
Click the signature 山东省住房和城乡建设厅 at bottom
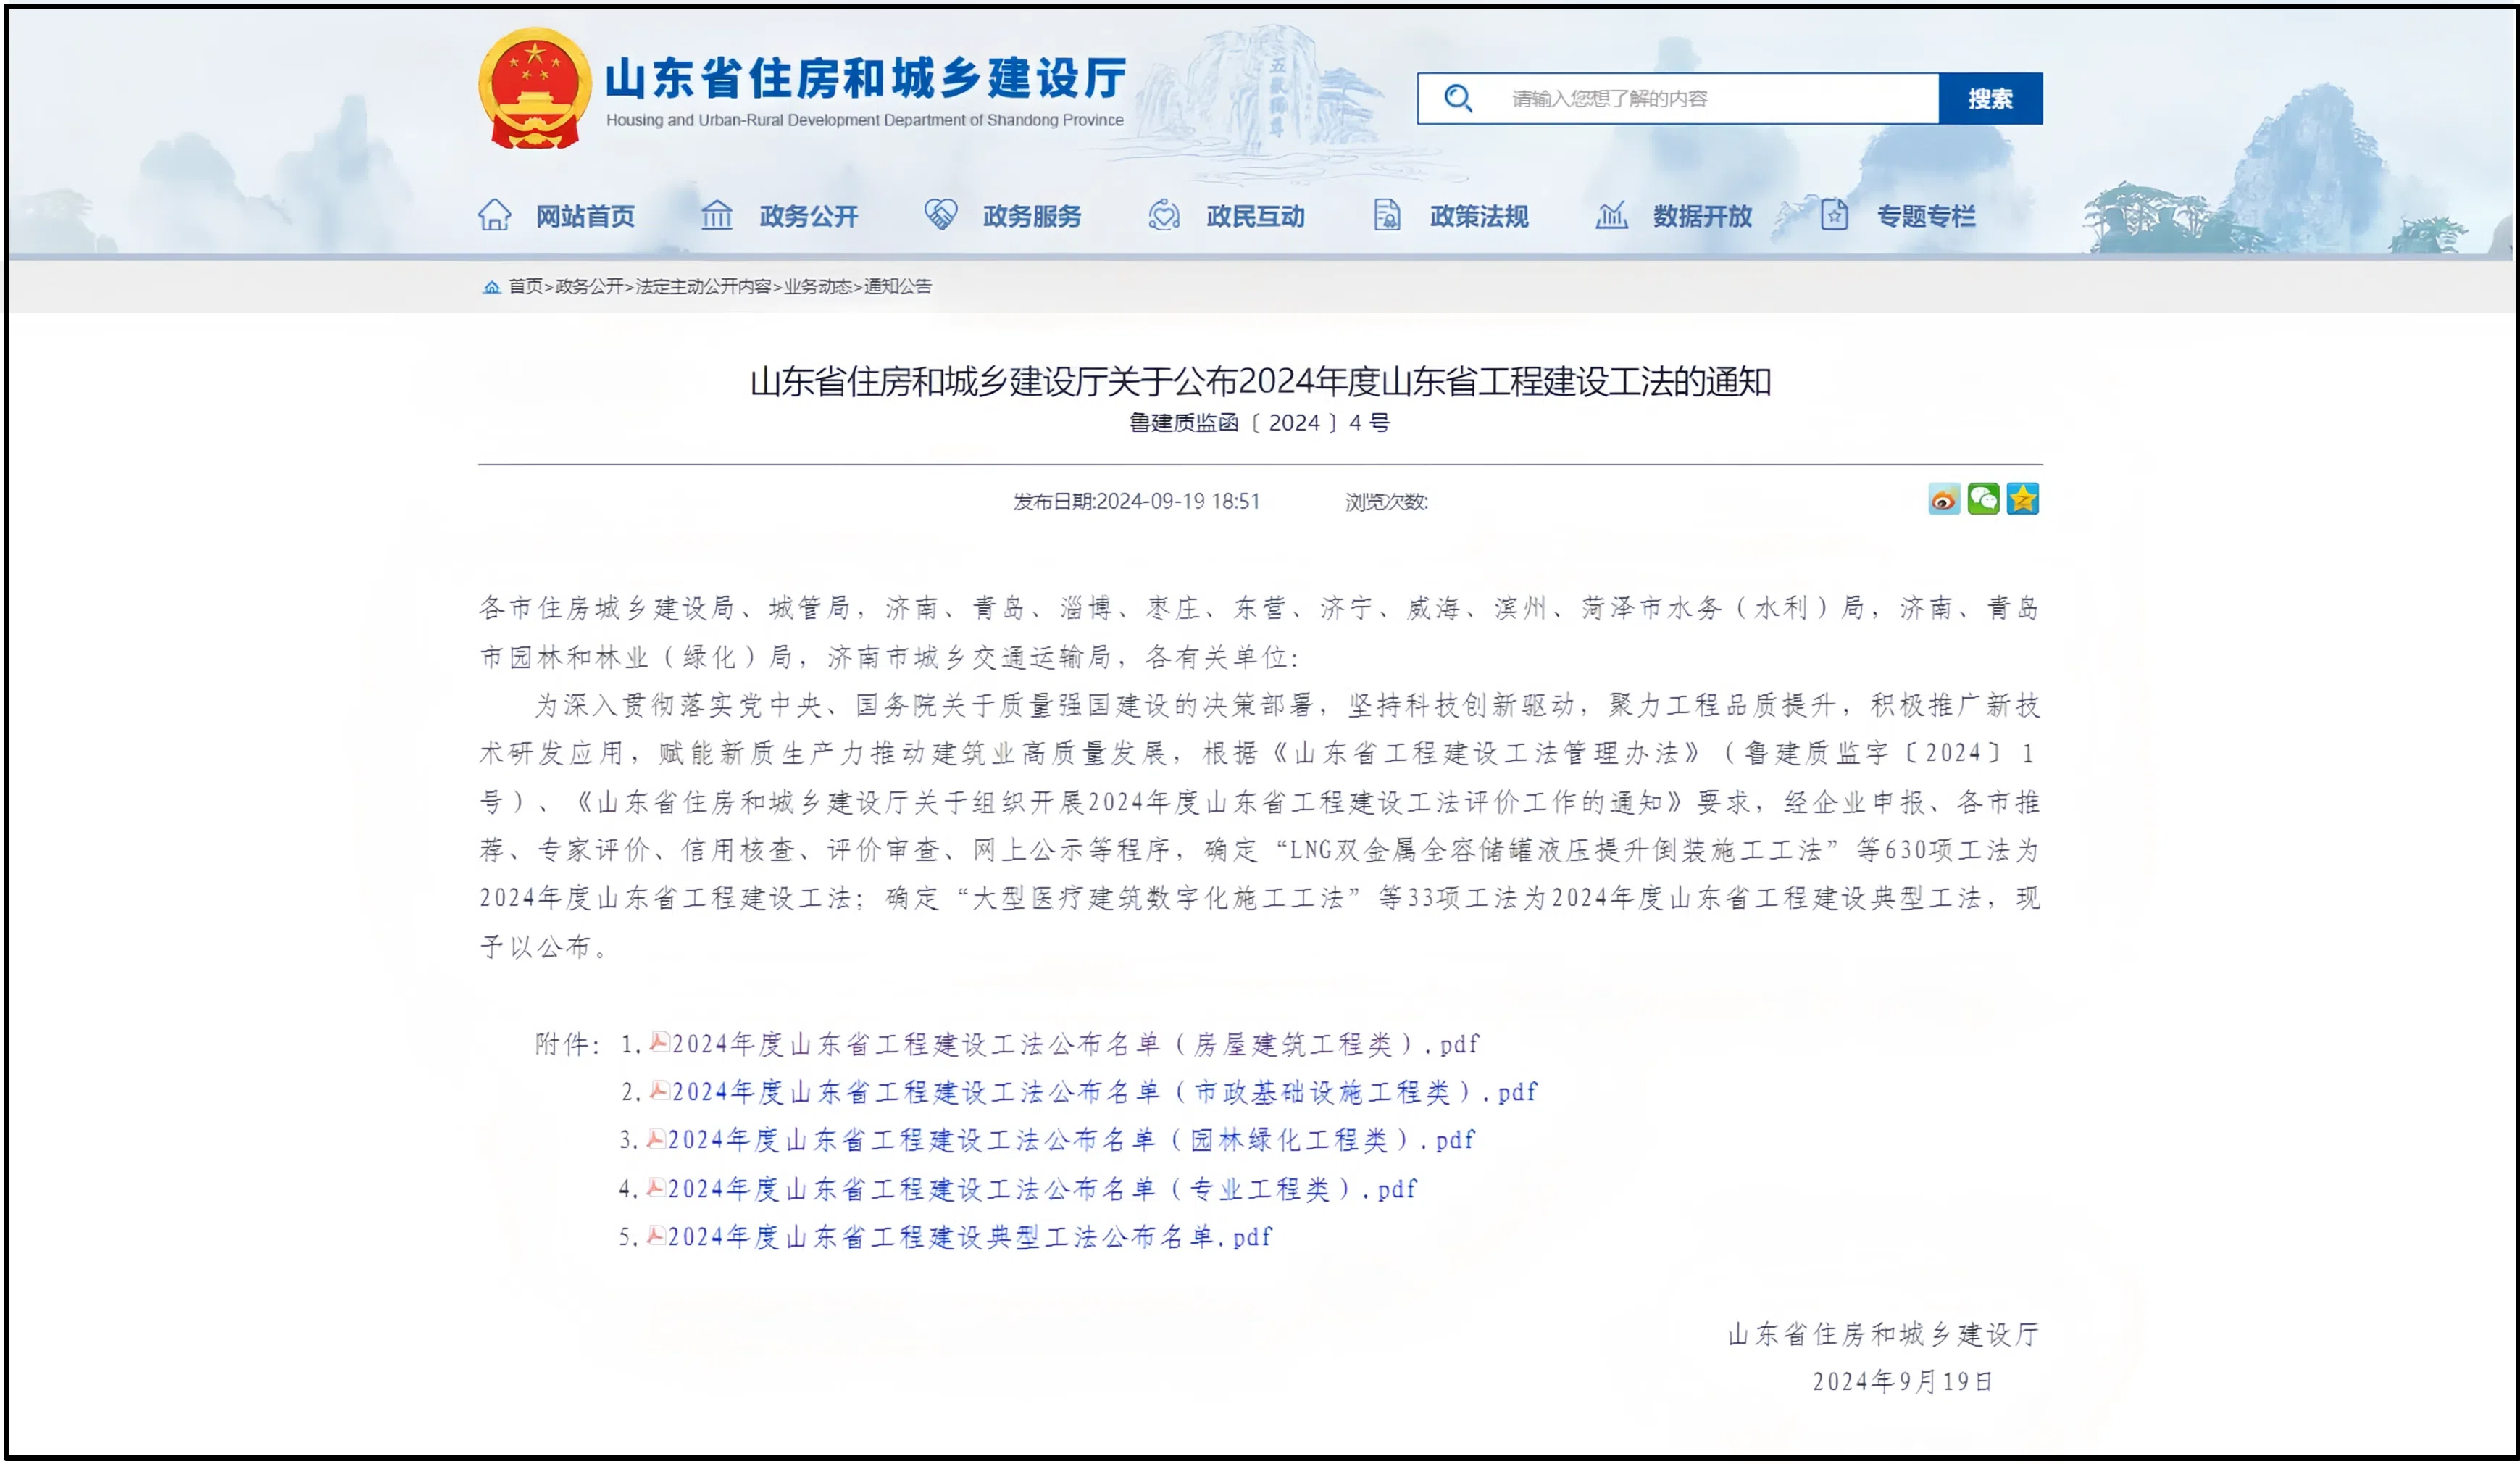[x=1884, y=1334]
